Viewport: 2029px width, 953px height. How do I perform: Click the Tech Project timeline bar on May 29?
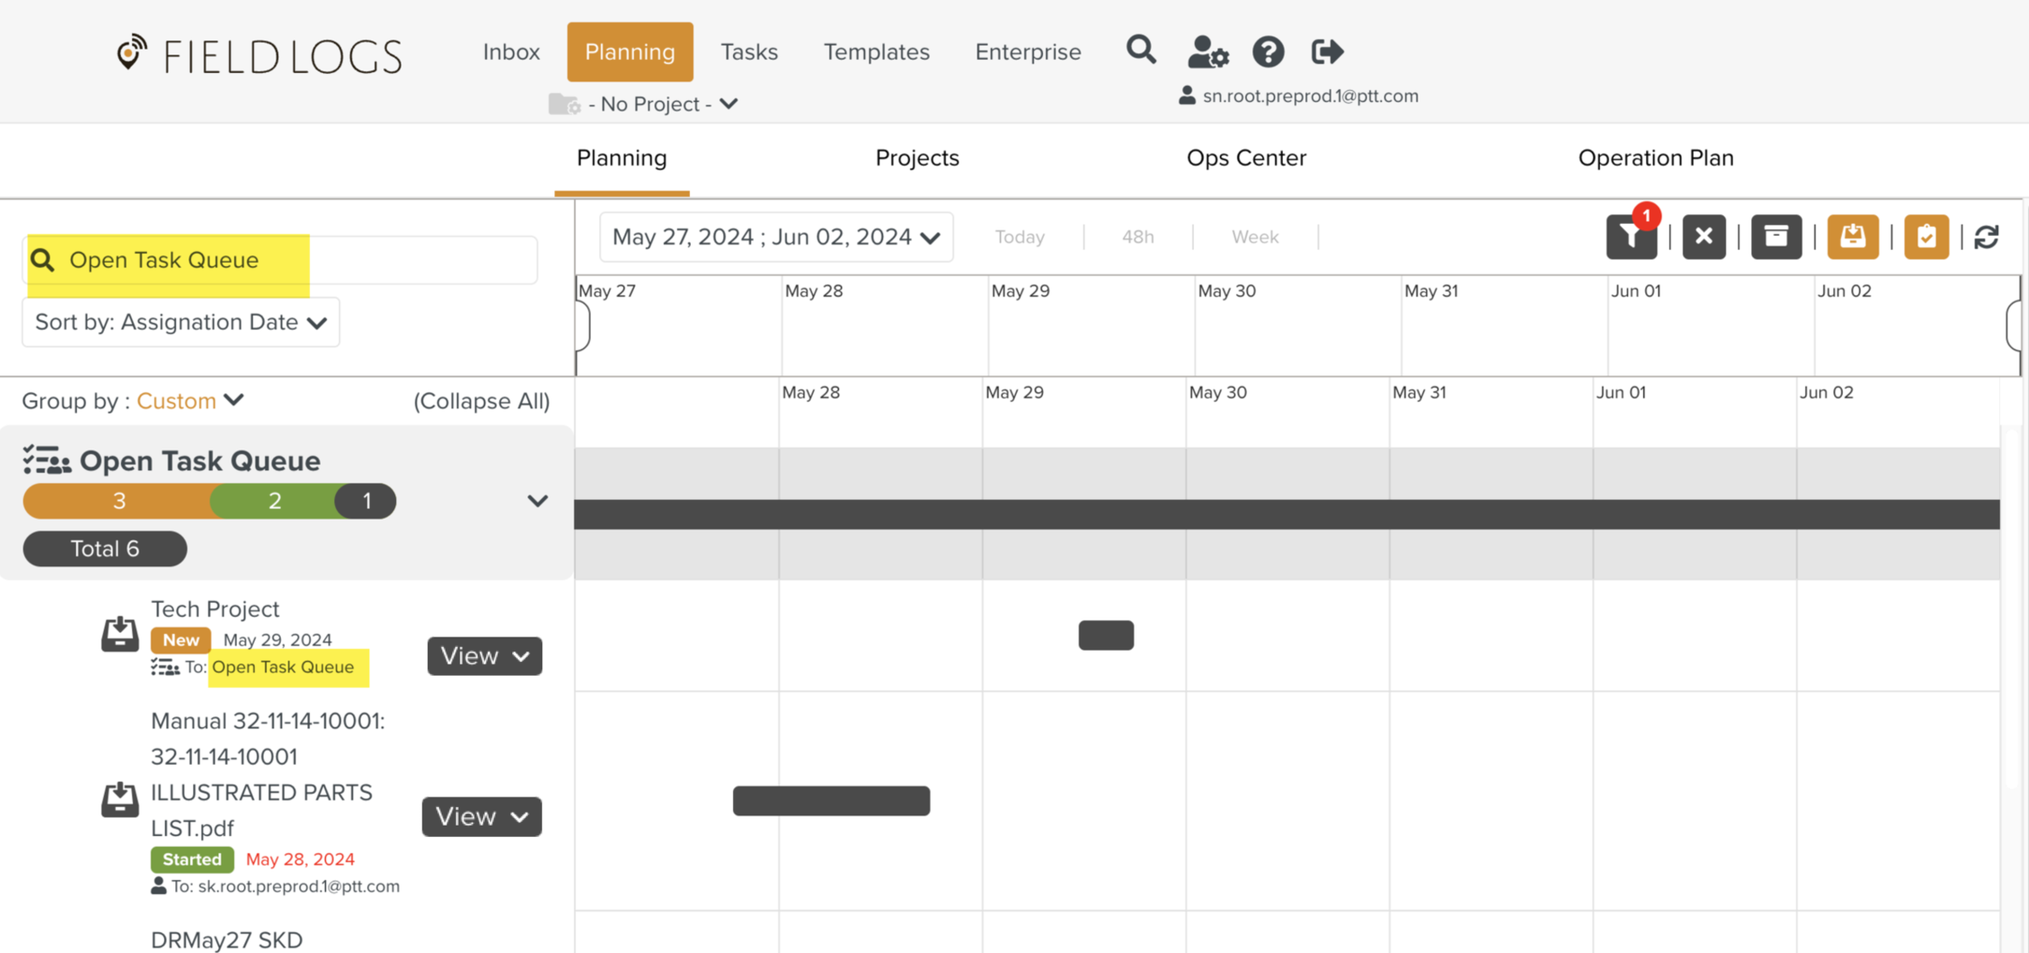click(x=1105, y=635)
